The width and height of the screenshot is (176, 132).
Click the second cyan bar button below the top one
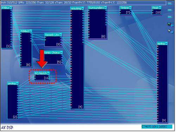click(x=170, y=10)
